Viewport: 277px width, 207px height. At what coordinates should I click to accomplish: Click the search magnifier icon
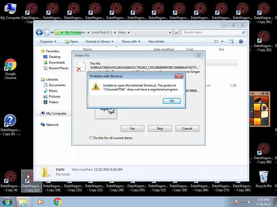pos(243,32)
